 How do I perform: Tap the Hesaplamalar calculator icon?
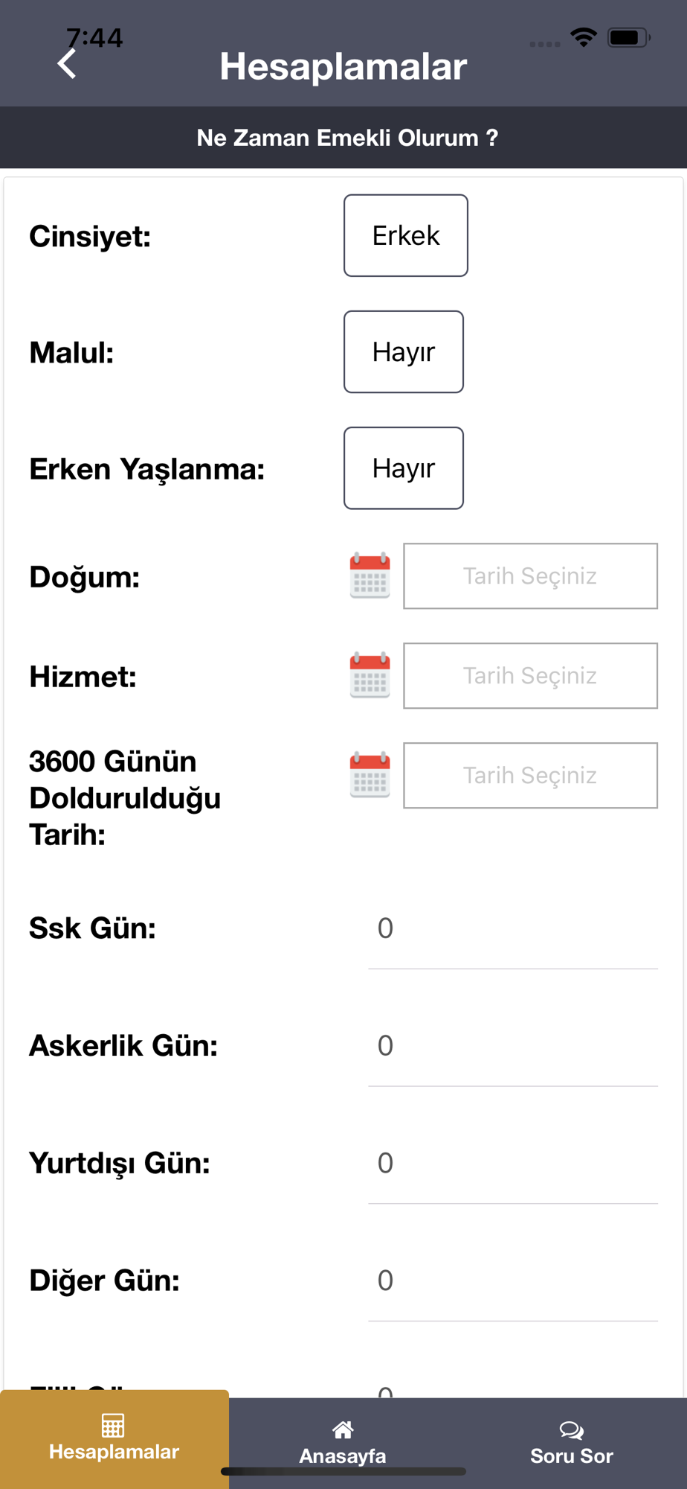(x=113, y=1425)
